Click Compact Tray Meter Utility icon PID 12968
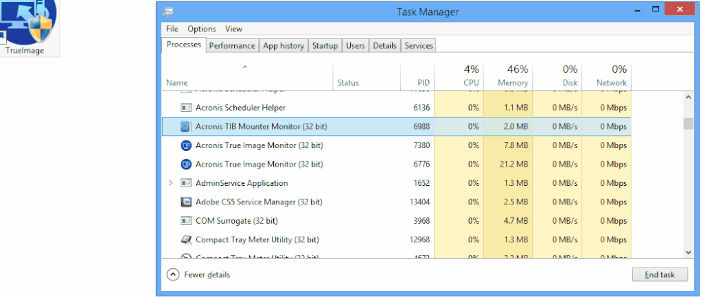The image size is (703, 297). pyautogui.click(x=185, y=239)
